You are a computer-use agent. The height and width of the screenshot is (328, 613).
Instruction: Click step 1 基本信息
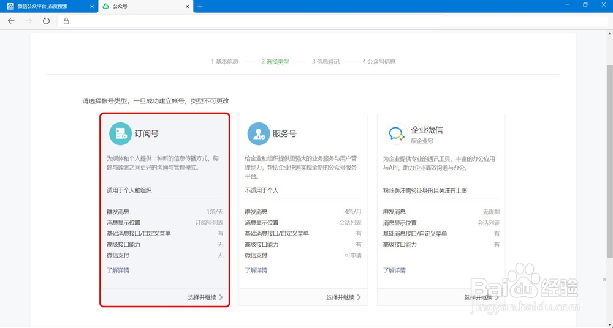[x=225, y=62]
